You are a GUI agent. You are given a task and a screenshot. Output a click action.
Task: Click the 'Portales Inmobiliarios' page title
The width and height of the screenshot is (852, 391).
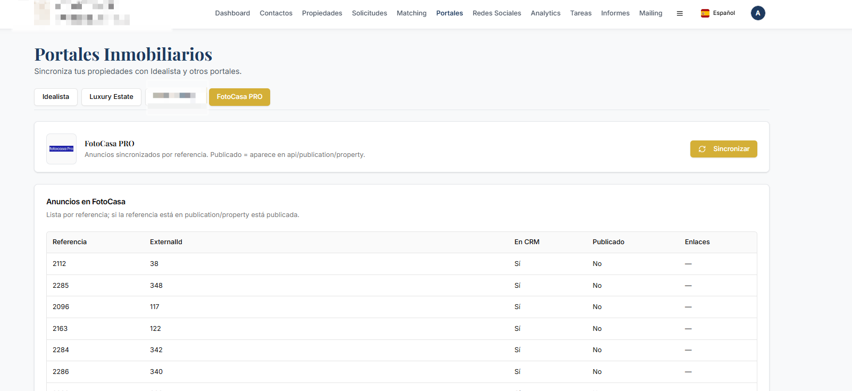point(123,54)
